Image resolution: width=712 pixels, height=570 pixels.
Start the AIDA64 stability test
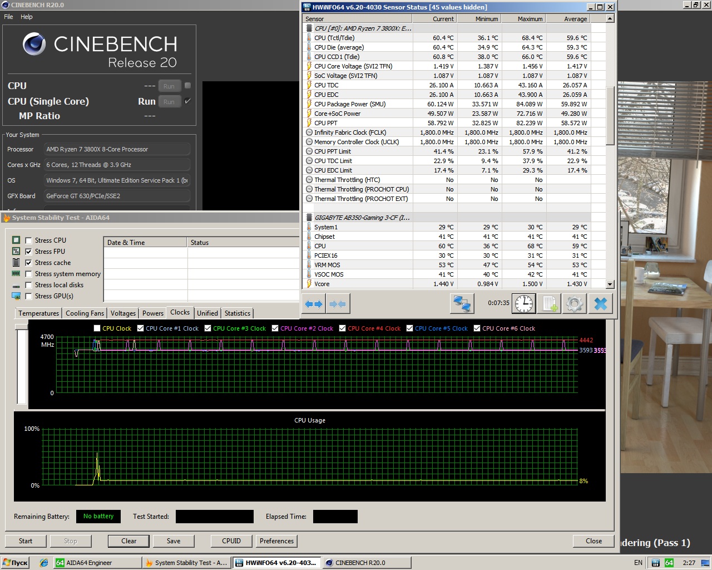coord(26,541)
